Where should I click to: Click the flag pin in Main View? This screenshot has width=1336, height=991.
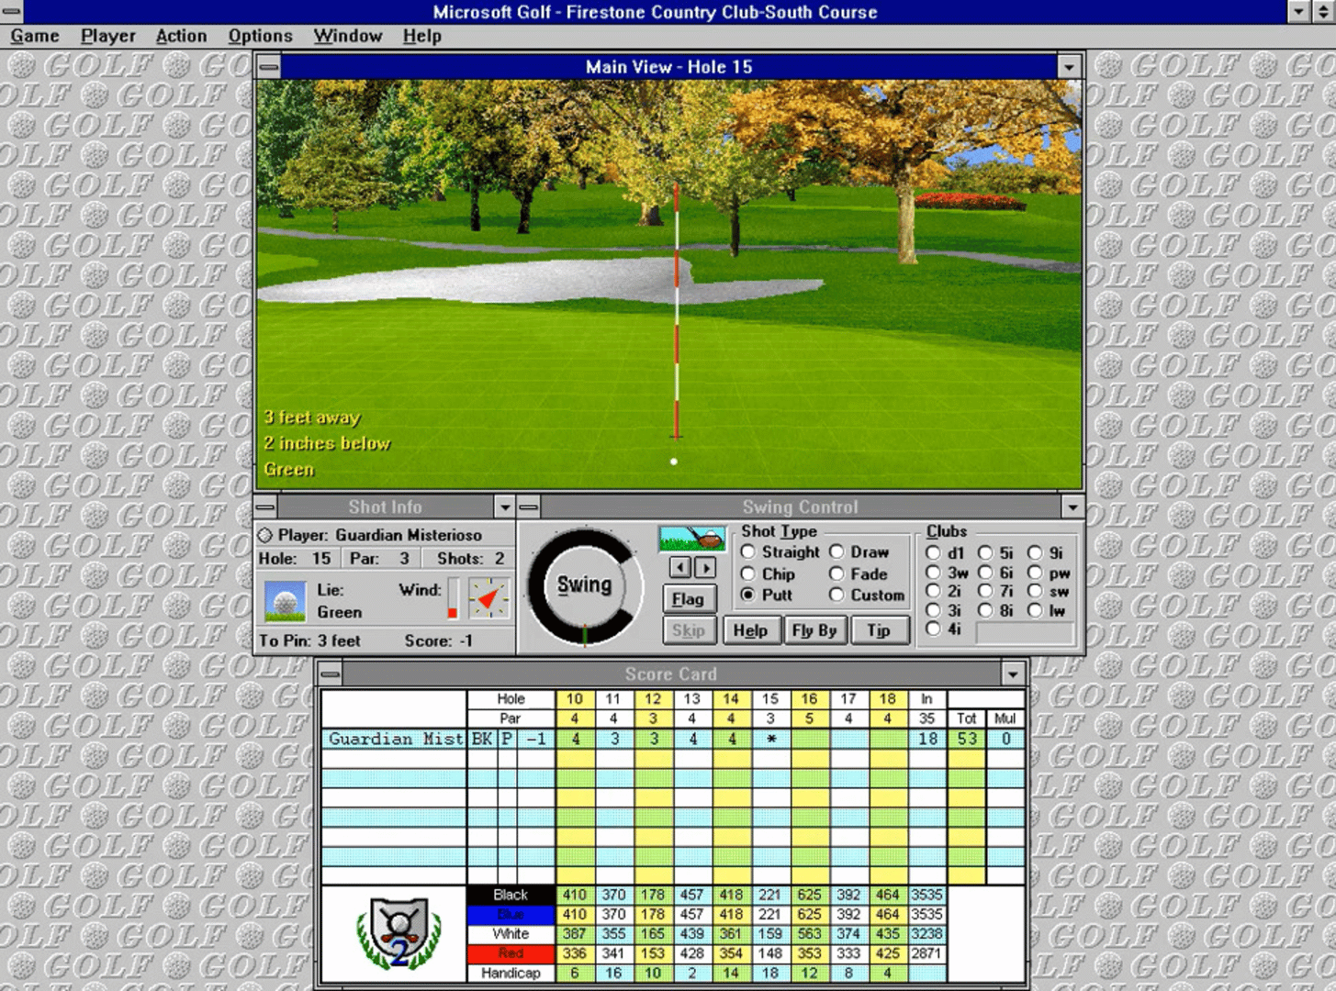click(677, 312)
